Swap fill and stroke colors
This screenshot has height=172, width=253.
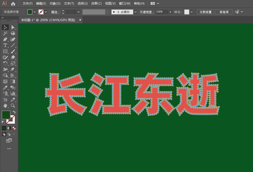(x=14, y=112)
